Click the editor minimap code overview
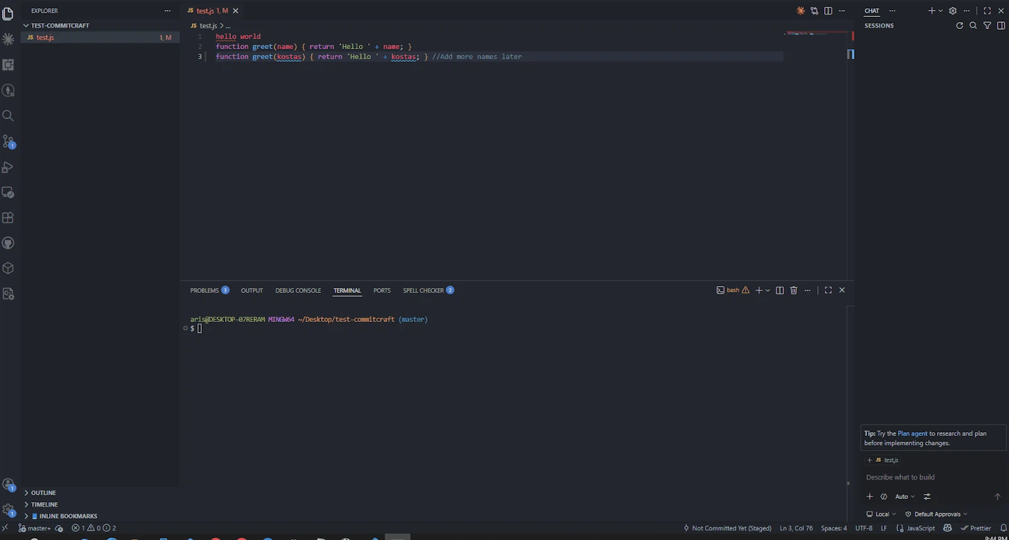The height and width of the screenshot is (540, 1009). [817, 33]
